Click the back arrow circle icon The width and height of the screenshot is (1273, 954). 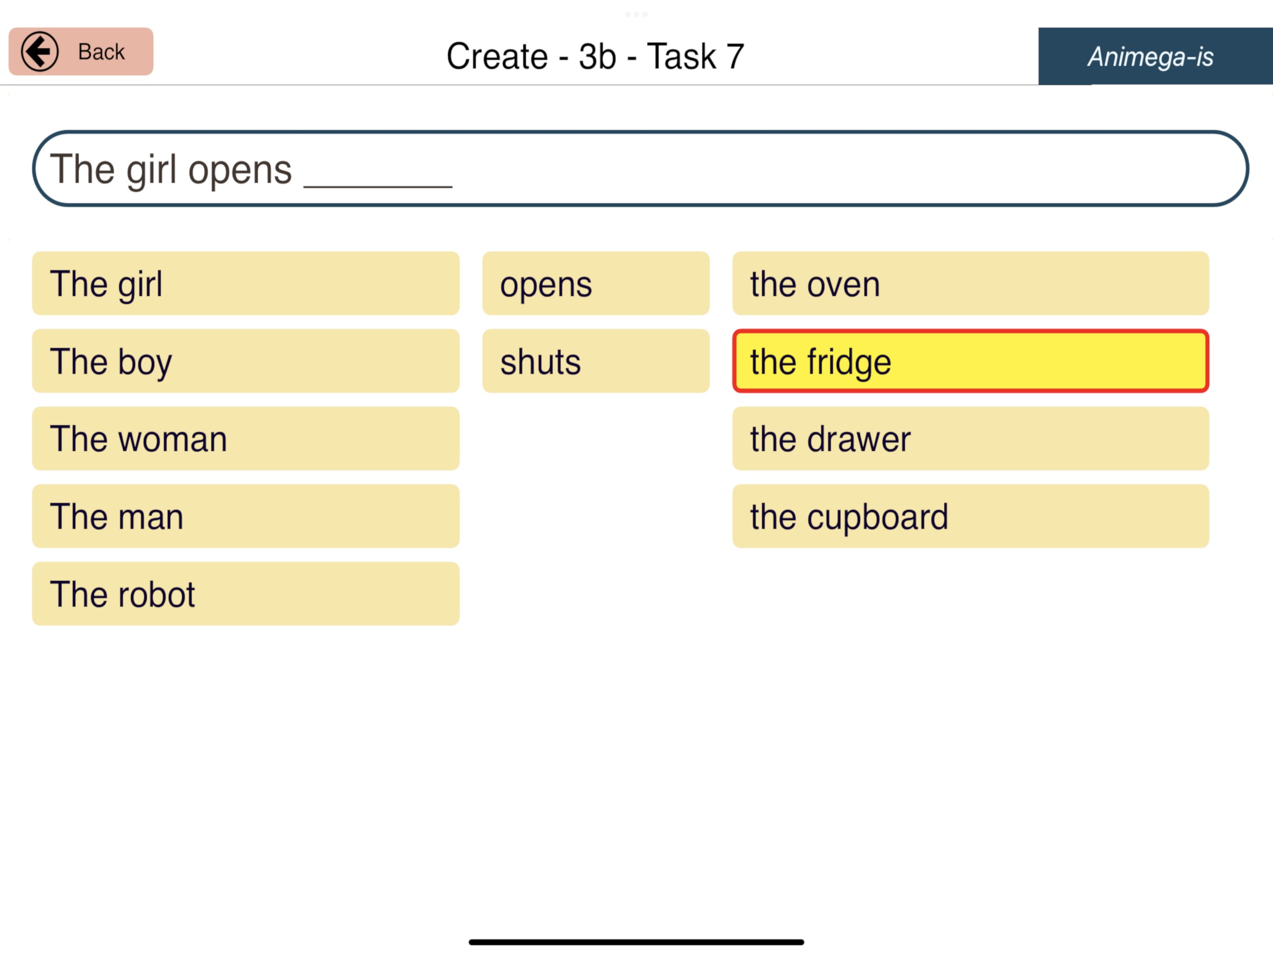point(40,52)
